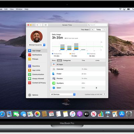Screen dimensions: 134x134
Task: Open System Preferences from the Dock
Action: (129, 114)
